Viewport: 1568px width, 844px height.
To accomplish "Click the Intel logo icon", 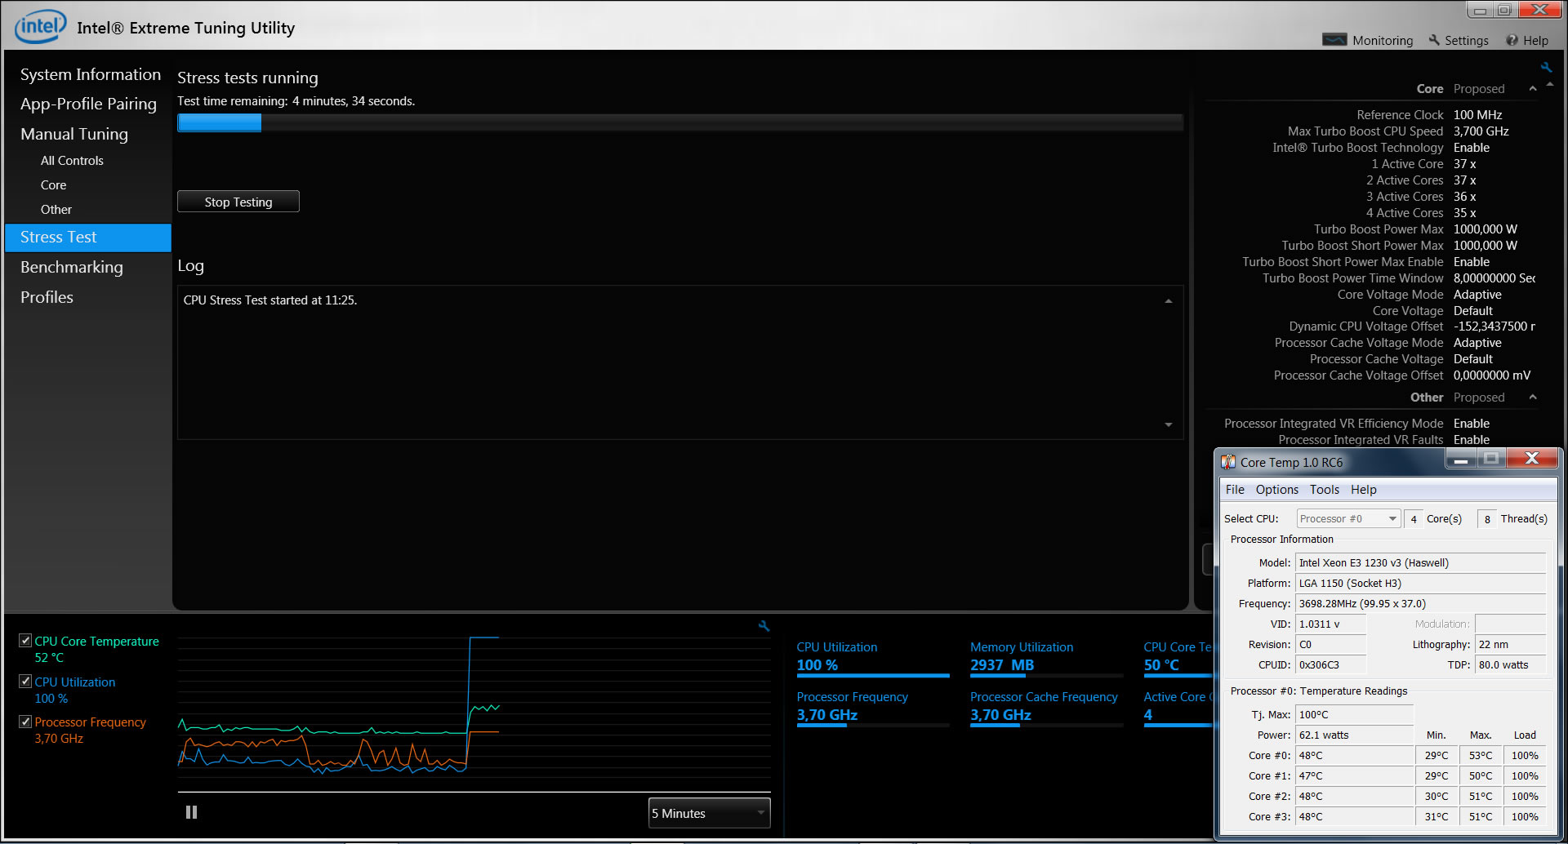I will pyautogui.click(x=40, y=27).
